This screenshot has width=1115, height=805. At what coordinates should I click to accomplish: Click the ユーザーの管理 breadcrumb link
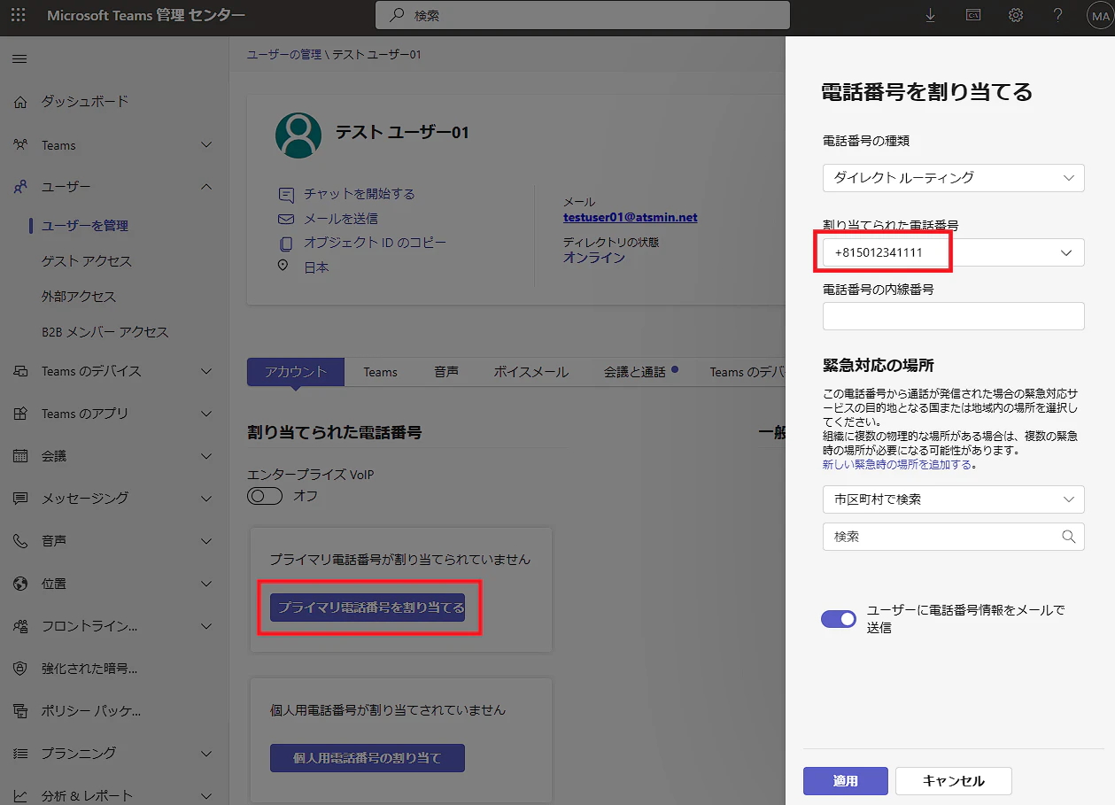[283, 55]
